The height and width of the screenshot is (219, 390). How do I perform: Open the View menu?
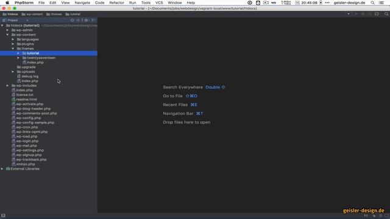click(65, 2)
